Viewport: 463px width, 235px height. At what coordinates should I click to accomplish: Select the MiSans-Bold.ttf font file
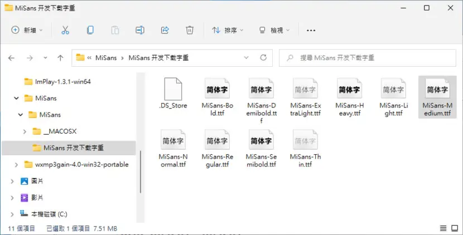pyautogui.click(x=218, y=97)
